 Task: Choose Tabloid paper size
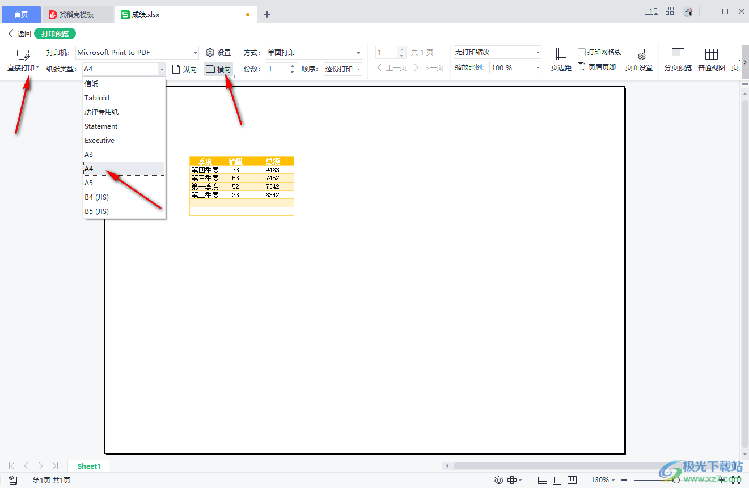point(124,97)
